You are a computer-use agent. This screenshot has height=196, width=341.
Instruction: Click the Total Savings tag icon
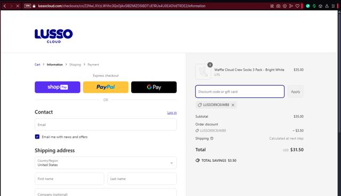[x=198, y=160]
